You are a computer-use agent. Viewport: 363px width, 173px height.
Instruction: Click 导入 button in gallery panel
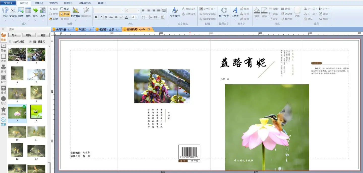pyautogui.click(x=15, y=35)
